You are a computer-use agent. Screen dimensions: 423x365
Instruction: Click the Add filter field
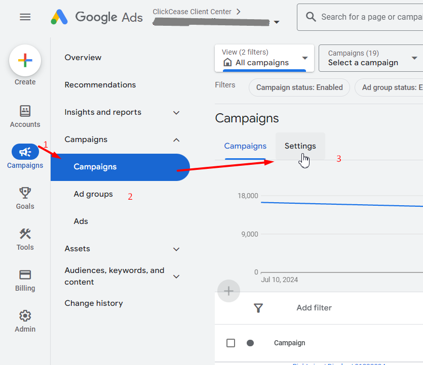314,308
